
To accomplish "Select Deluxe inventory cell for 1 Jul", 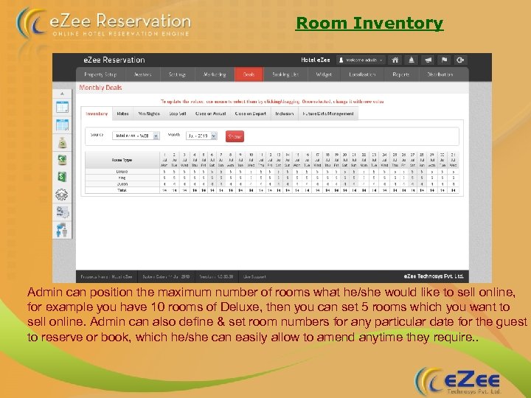I will (x=164, y=172).
